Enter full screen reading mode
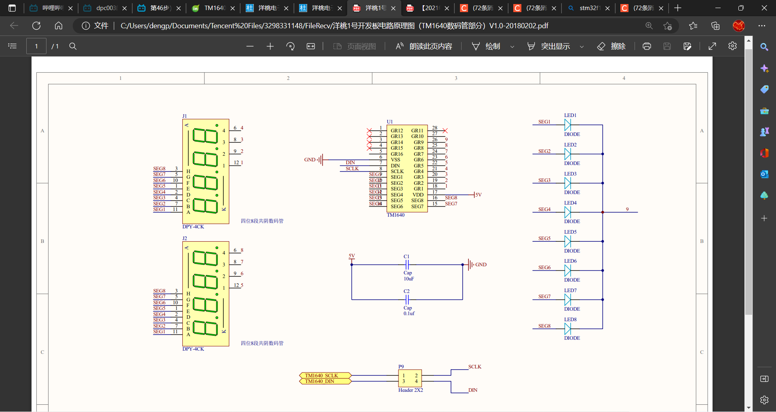The image size is (776, 412). click(712, 46)
